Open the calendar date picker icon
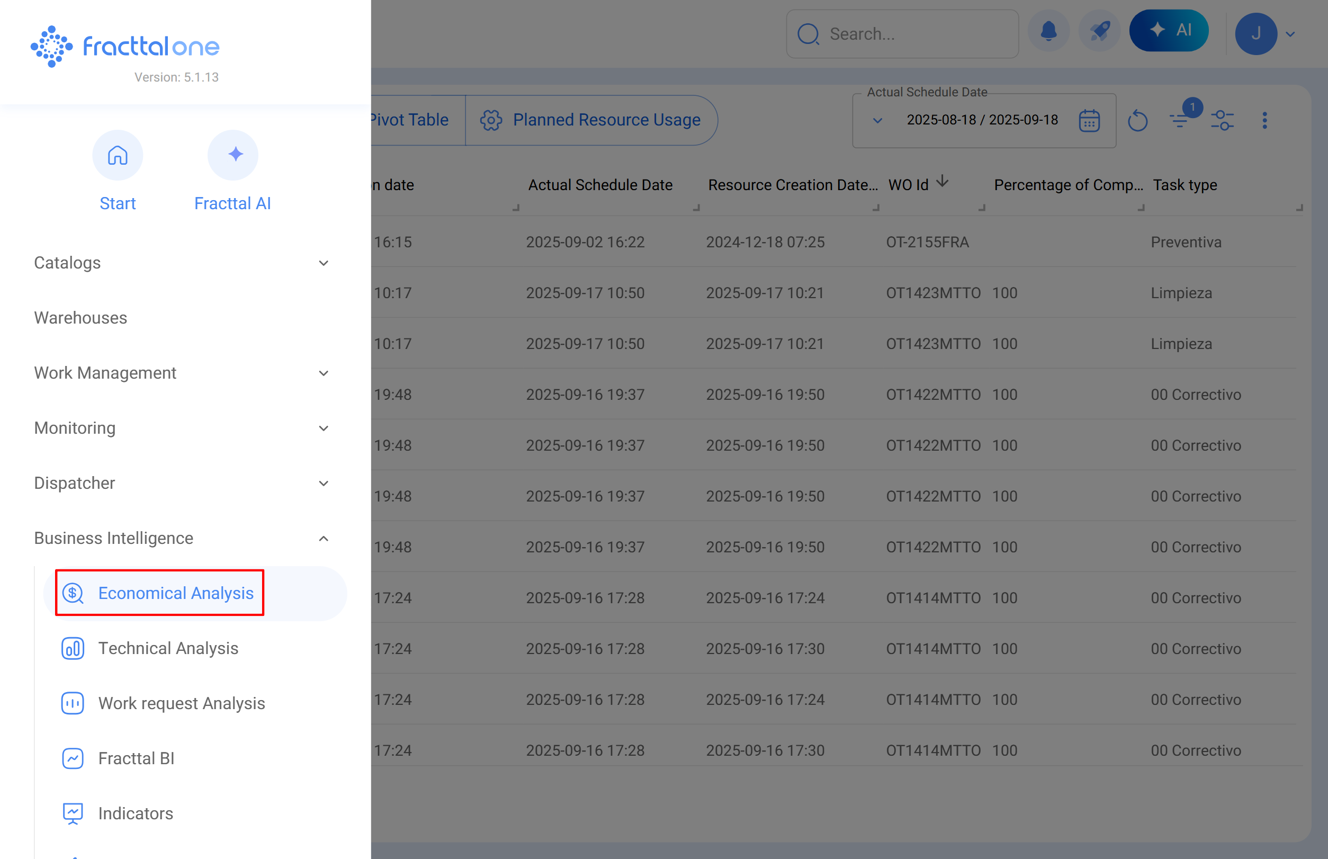This screenshot has width=1328, height=859. (x=1089, y=120)
